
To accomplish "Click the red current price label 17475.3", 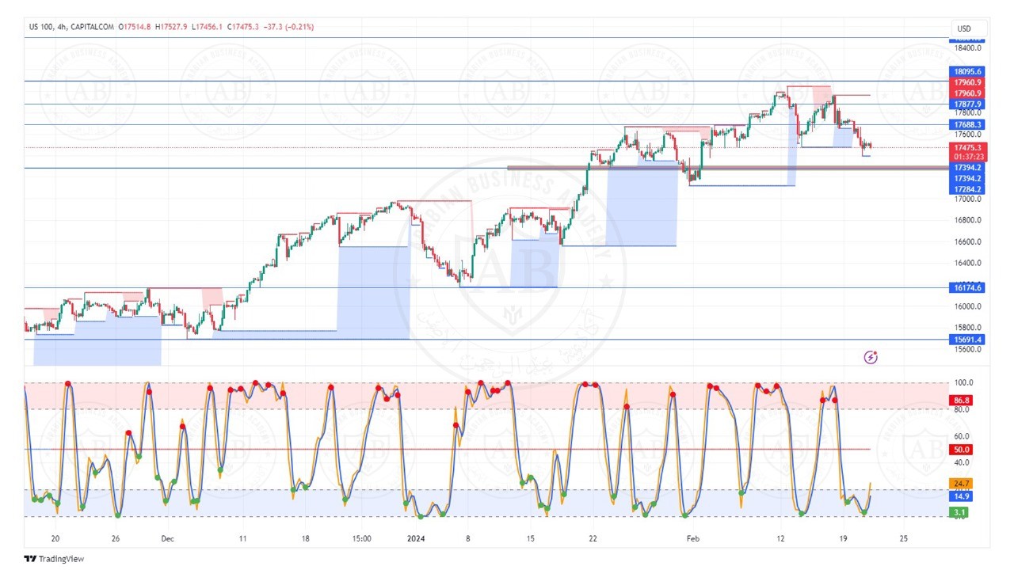I will click(968, 147).
